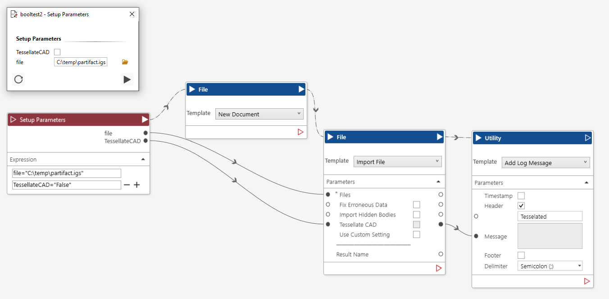The height and width of the screenshot is (299, 609).
Task: Click Files input port on Import node
Action: 328,194
